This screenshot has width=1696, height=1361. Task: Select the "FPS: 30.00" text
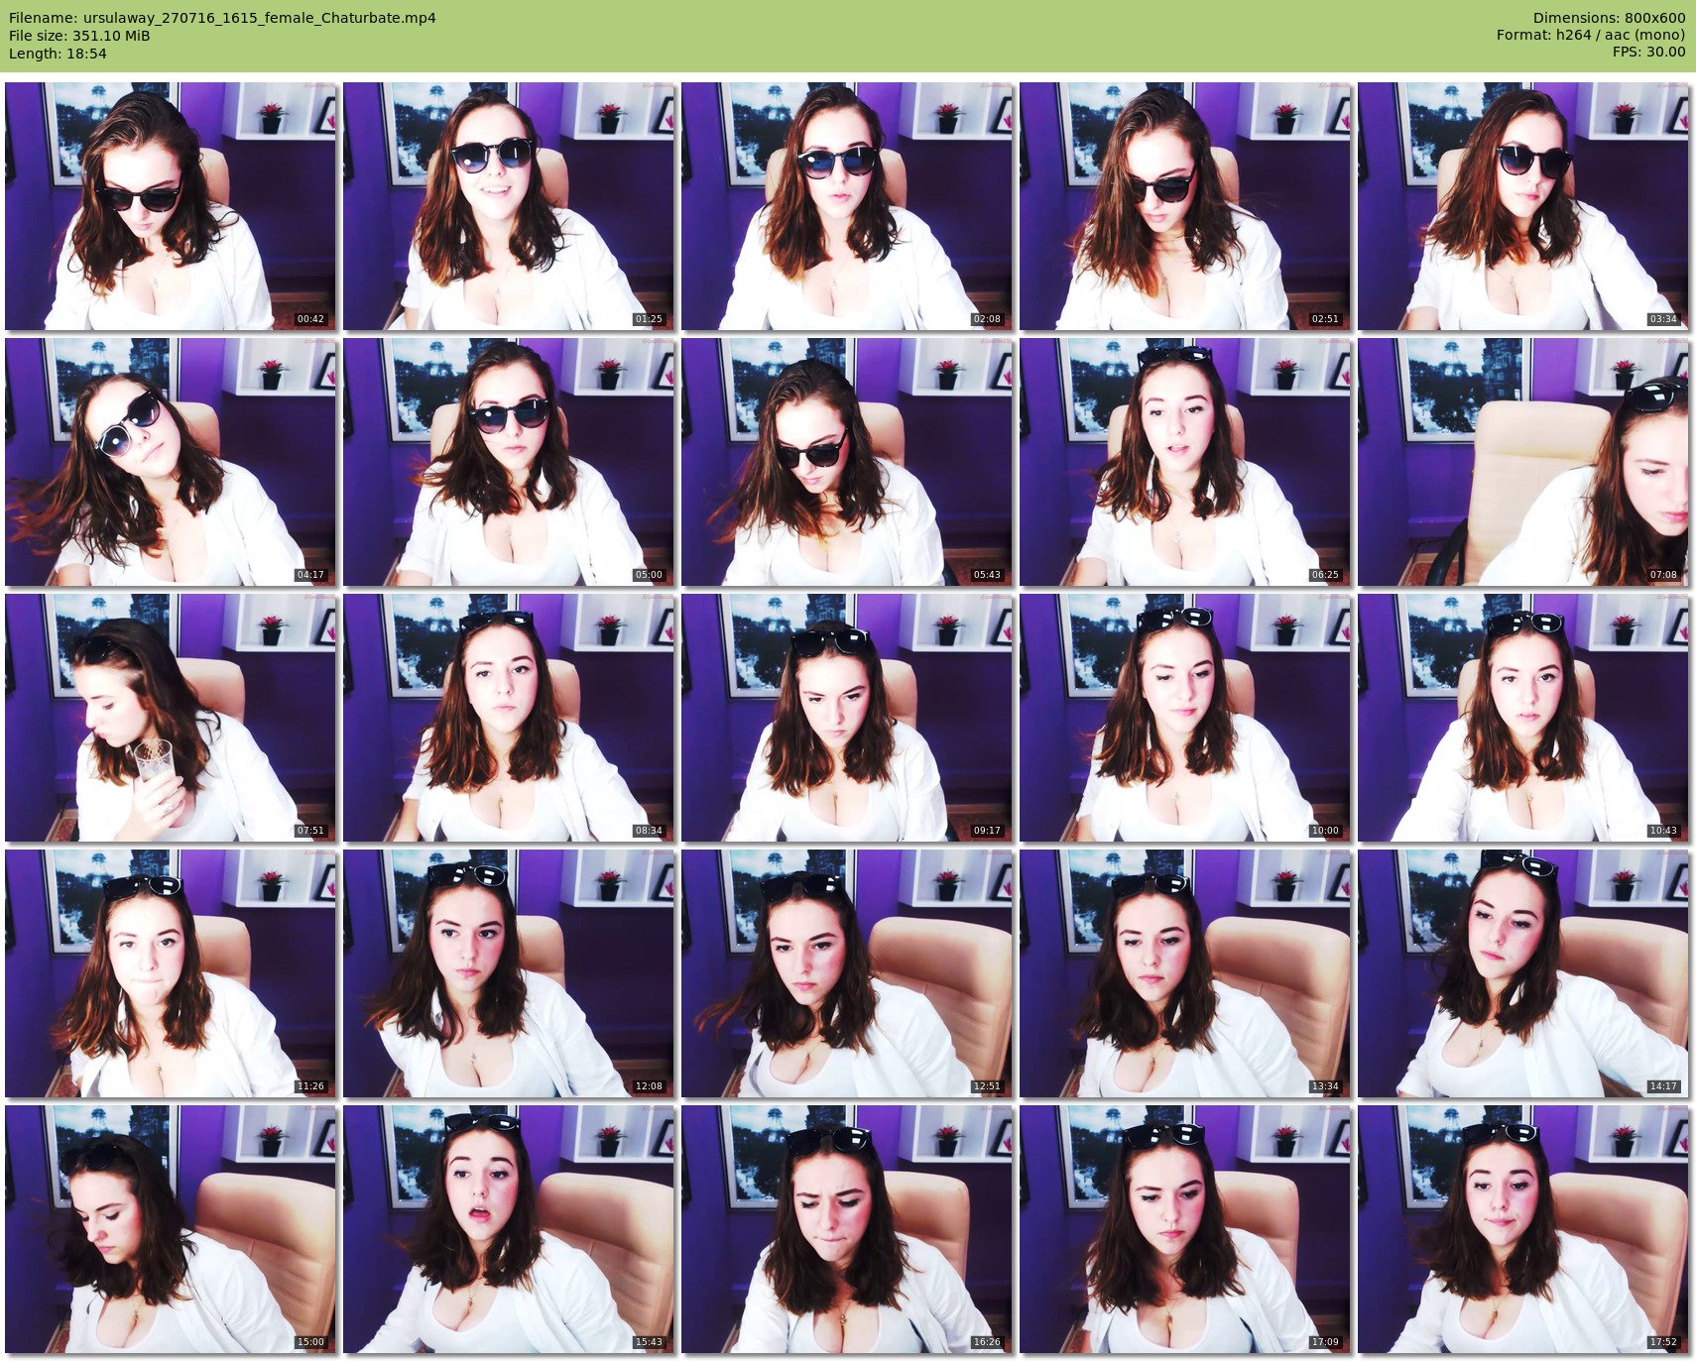[1648, 54]
